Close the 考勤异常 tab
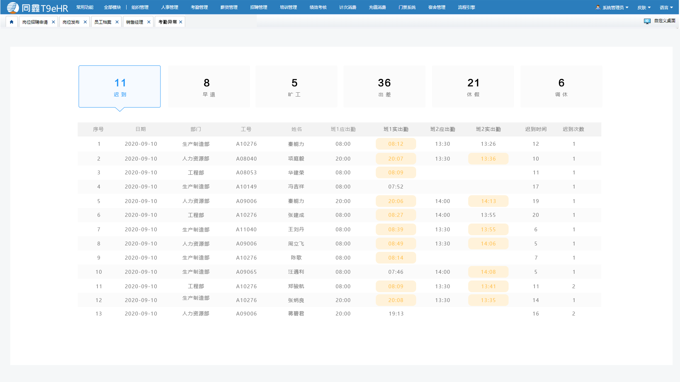 click(181, 22)
